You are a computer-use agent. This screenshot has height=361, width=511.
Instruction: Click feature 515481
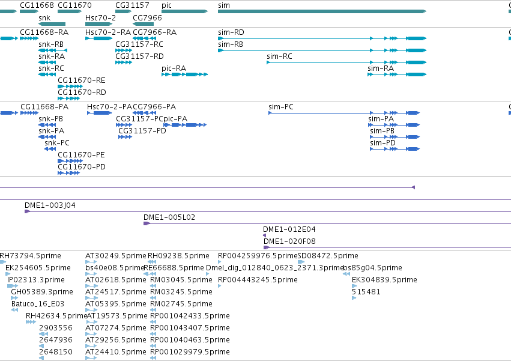click(x=354, y=299)
